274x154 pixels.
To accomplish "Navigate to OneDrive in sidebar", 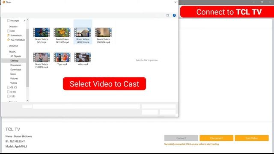I will [13, 46].
